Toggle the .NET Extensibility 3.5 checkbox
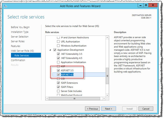Image resolution: width=165 pixels, height=120 pixels. tap(58, 54)
